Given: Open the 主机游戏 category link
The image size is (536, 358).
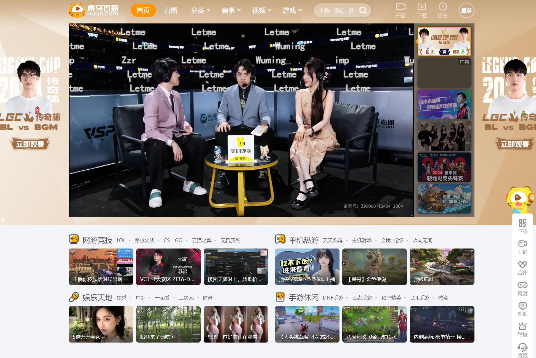Looking at the screenshot, I should 362,241.
